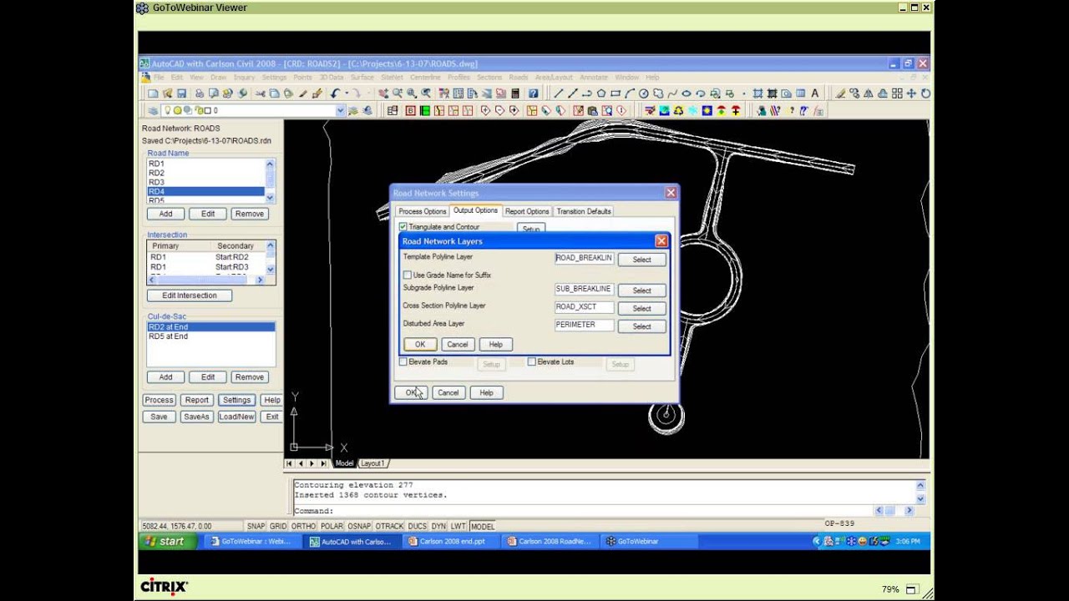Click the Subgrade Polyline Layer field SUB_BREAKLINE
The width and height of the screenshot is (1069, 601).
point(584,289)
